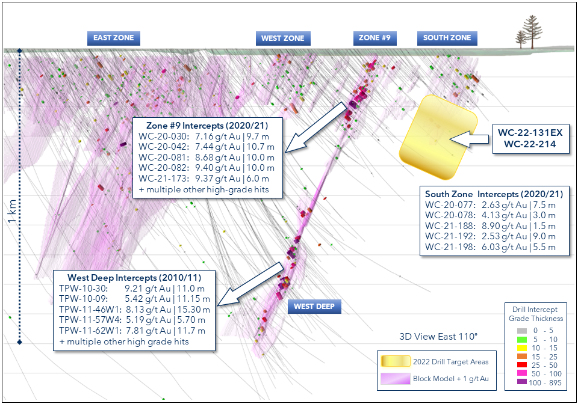578x404 pixels.
Task: Click the SOUTH ZONE label
Action: pyautogui.click(x=447, y=38)
